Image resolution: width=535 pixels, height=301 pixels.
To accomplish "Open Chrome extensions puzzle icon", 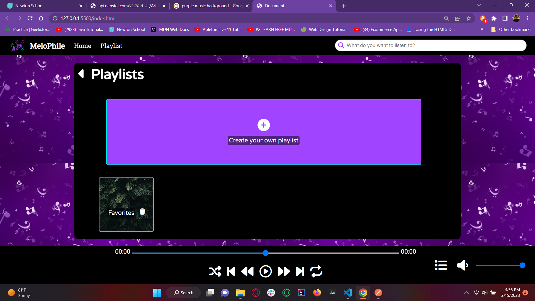I will 494,18.
